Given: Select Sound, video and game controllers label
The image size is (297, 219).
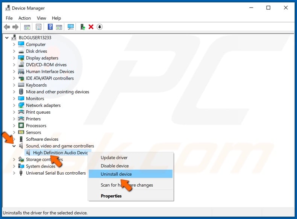Looking at the screenshot, I should 60,146.
